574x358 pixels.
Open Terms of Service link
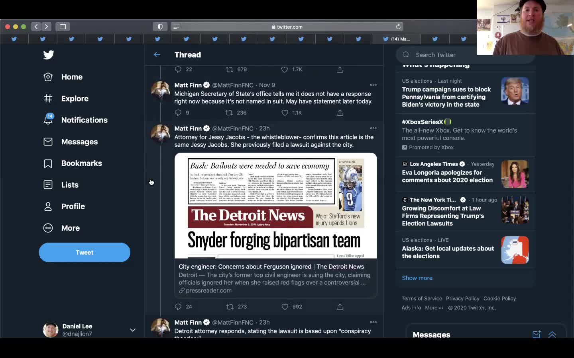[422, 299]
